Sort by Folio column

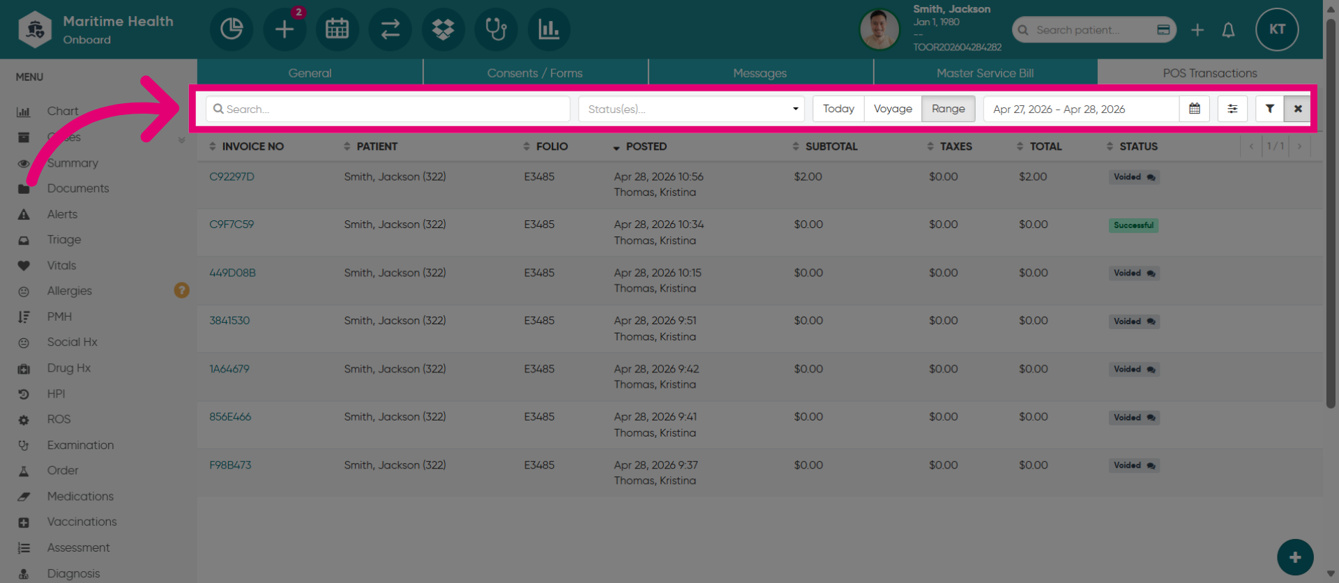545,146
